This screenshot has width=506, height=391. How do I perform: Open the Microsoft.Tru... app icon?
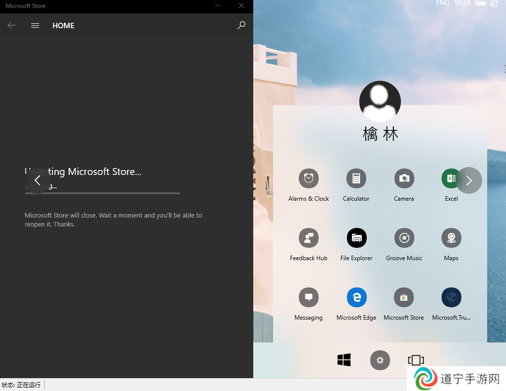[x=451, y=297]
